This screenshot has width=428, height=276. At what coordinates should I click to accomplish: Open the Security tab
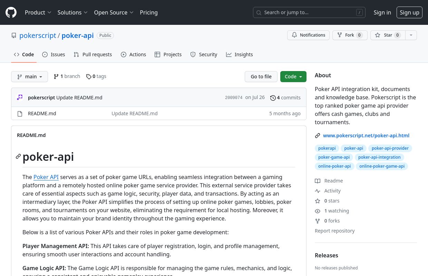pos(204,55)
